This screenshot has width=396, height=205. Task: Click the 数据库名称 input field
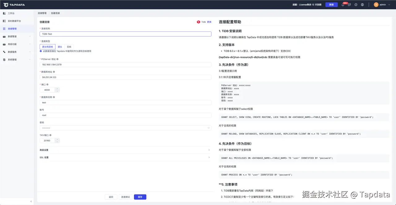[x=125, y=102]
